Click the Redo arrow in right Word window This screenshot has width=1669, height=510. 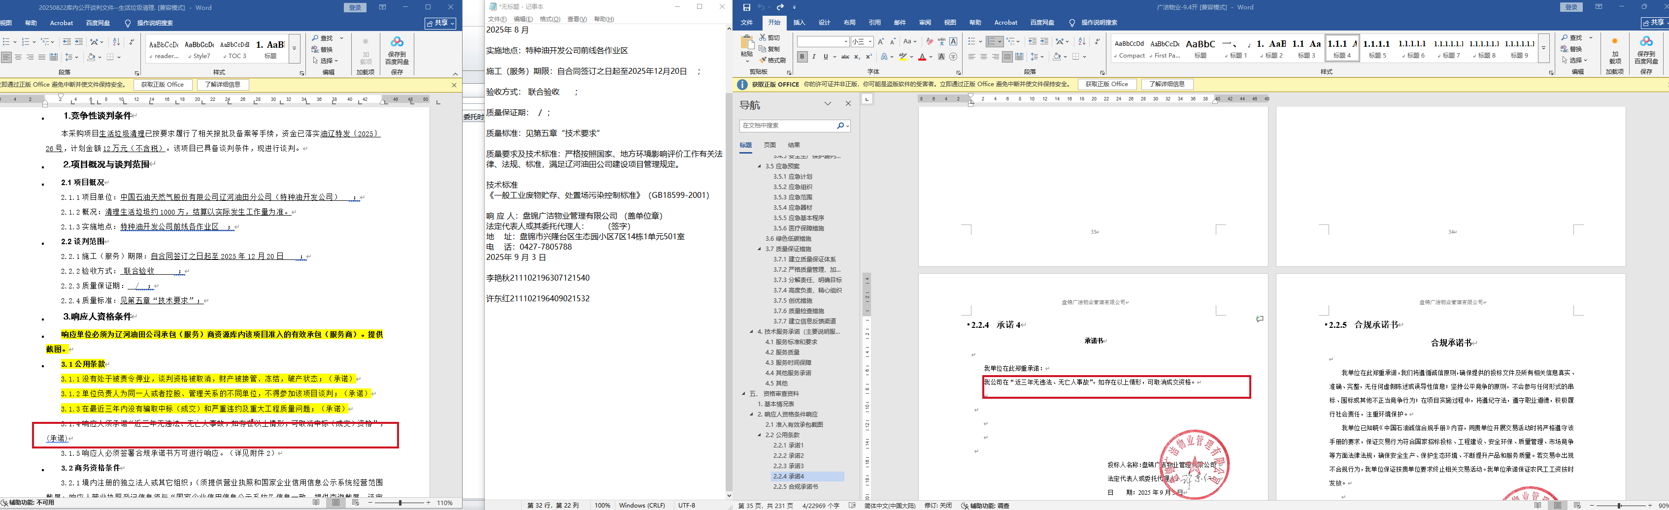(x=780, y=7)
